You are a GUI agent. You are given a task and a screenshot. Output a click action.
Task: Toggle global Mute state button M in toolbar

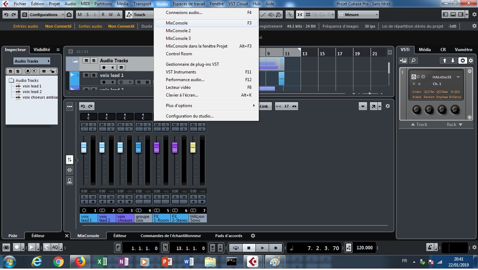[79, 15]
